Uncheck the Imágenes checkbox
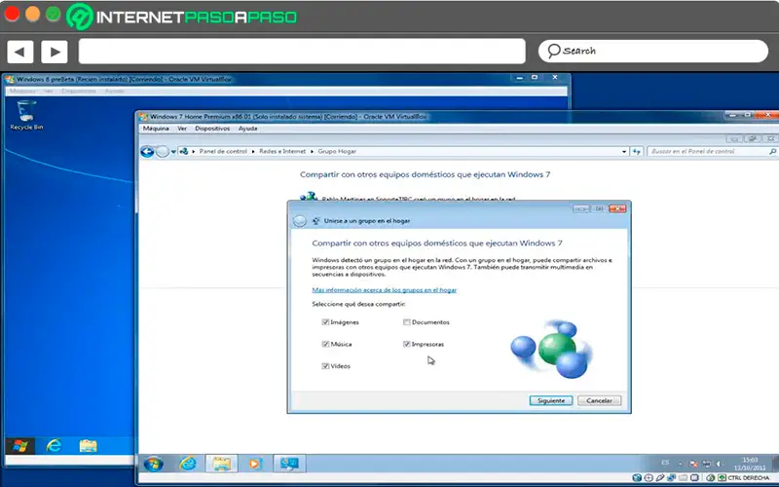Image resolution: width=779 pixels, height=487 pixels. pos(325,322)
